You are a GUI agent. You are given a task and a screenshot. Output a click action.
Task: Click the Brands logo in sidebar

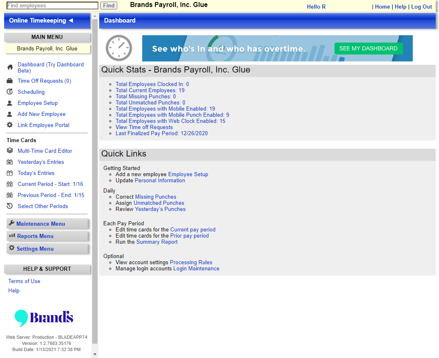(44, 318)
